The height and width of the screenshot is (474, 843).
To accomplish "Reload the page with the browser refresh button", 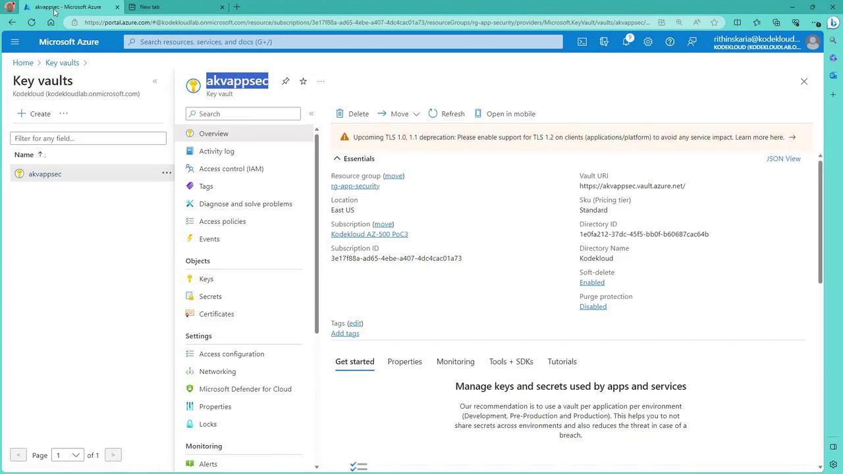I will (x=31, y=22).
